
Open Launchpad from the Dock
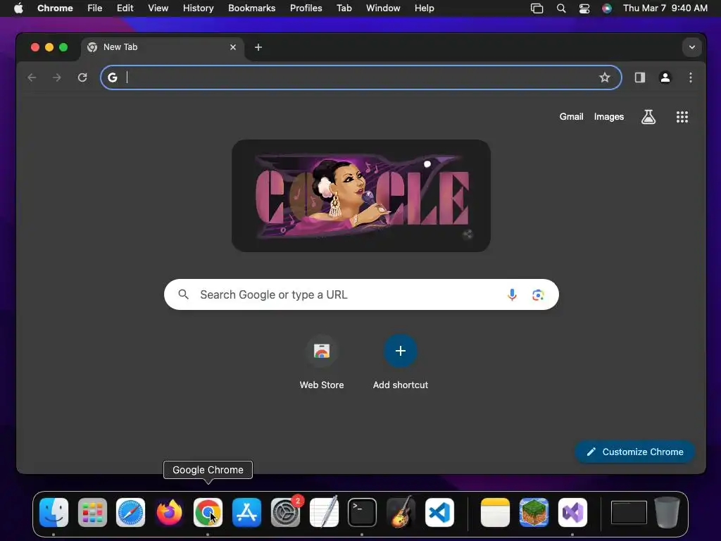pyautogui.click(x=92, y=513)
